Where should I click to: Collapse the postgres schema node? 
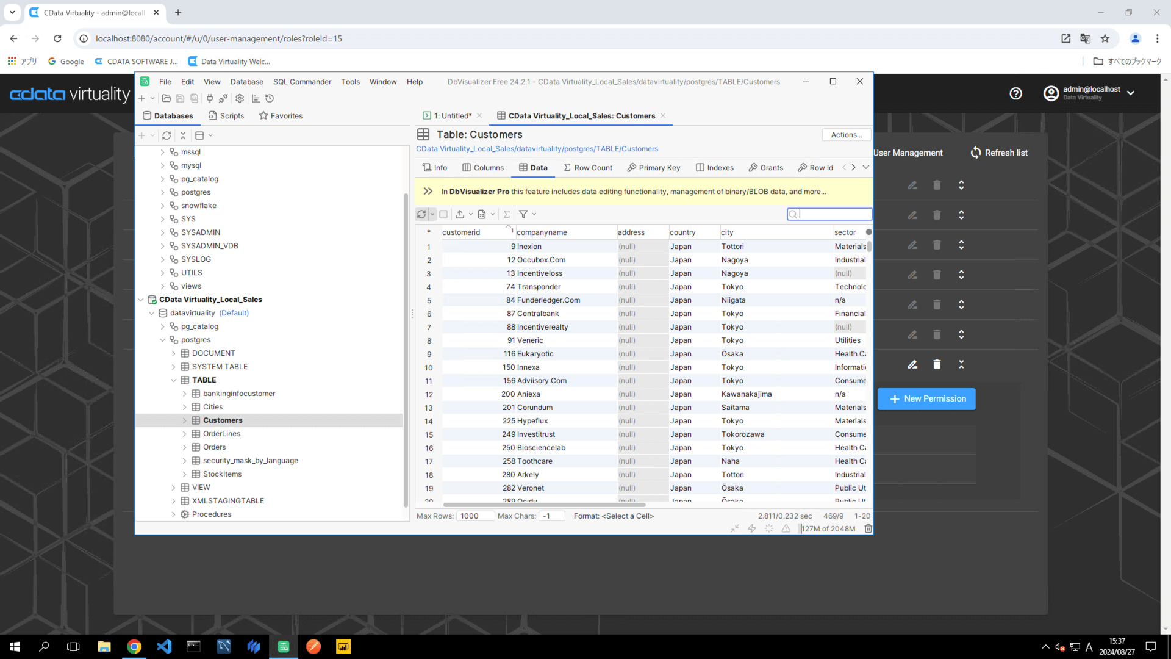[163, 340]
